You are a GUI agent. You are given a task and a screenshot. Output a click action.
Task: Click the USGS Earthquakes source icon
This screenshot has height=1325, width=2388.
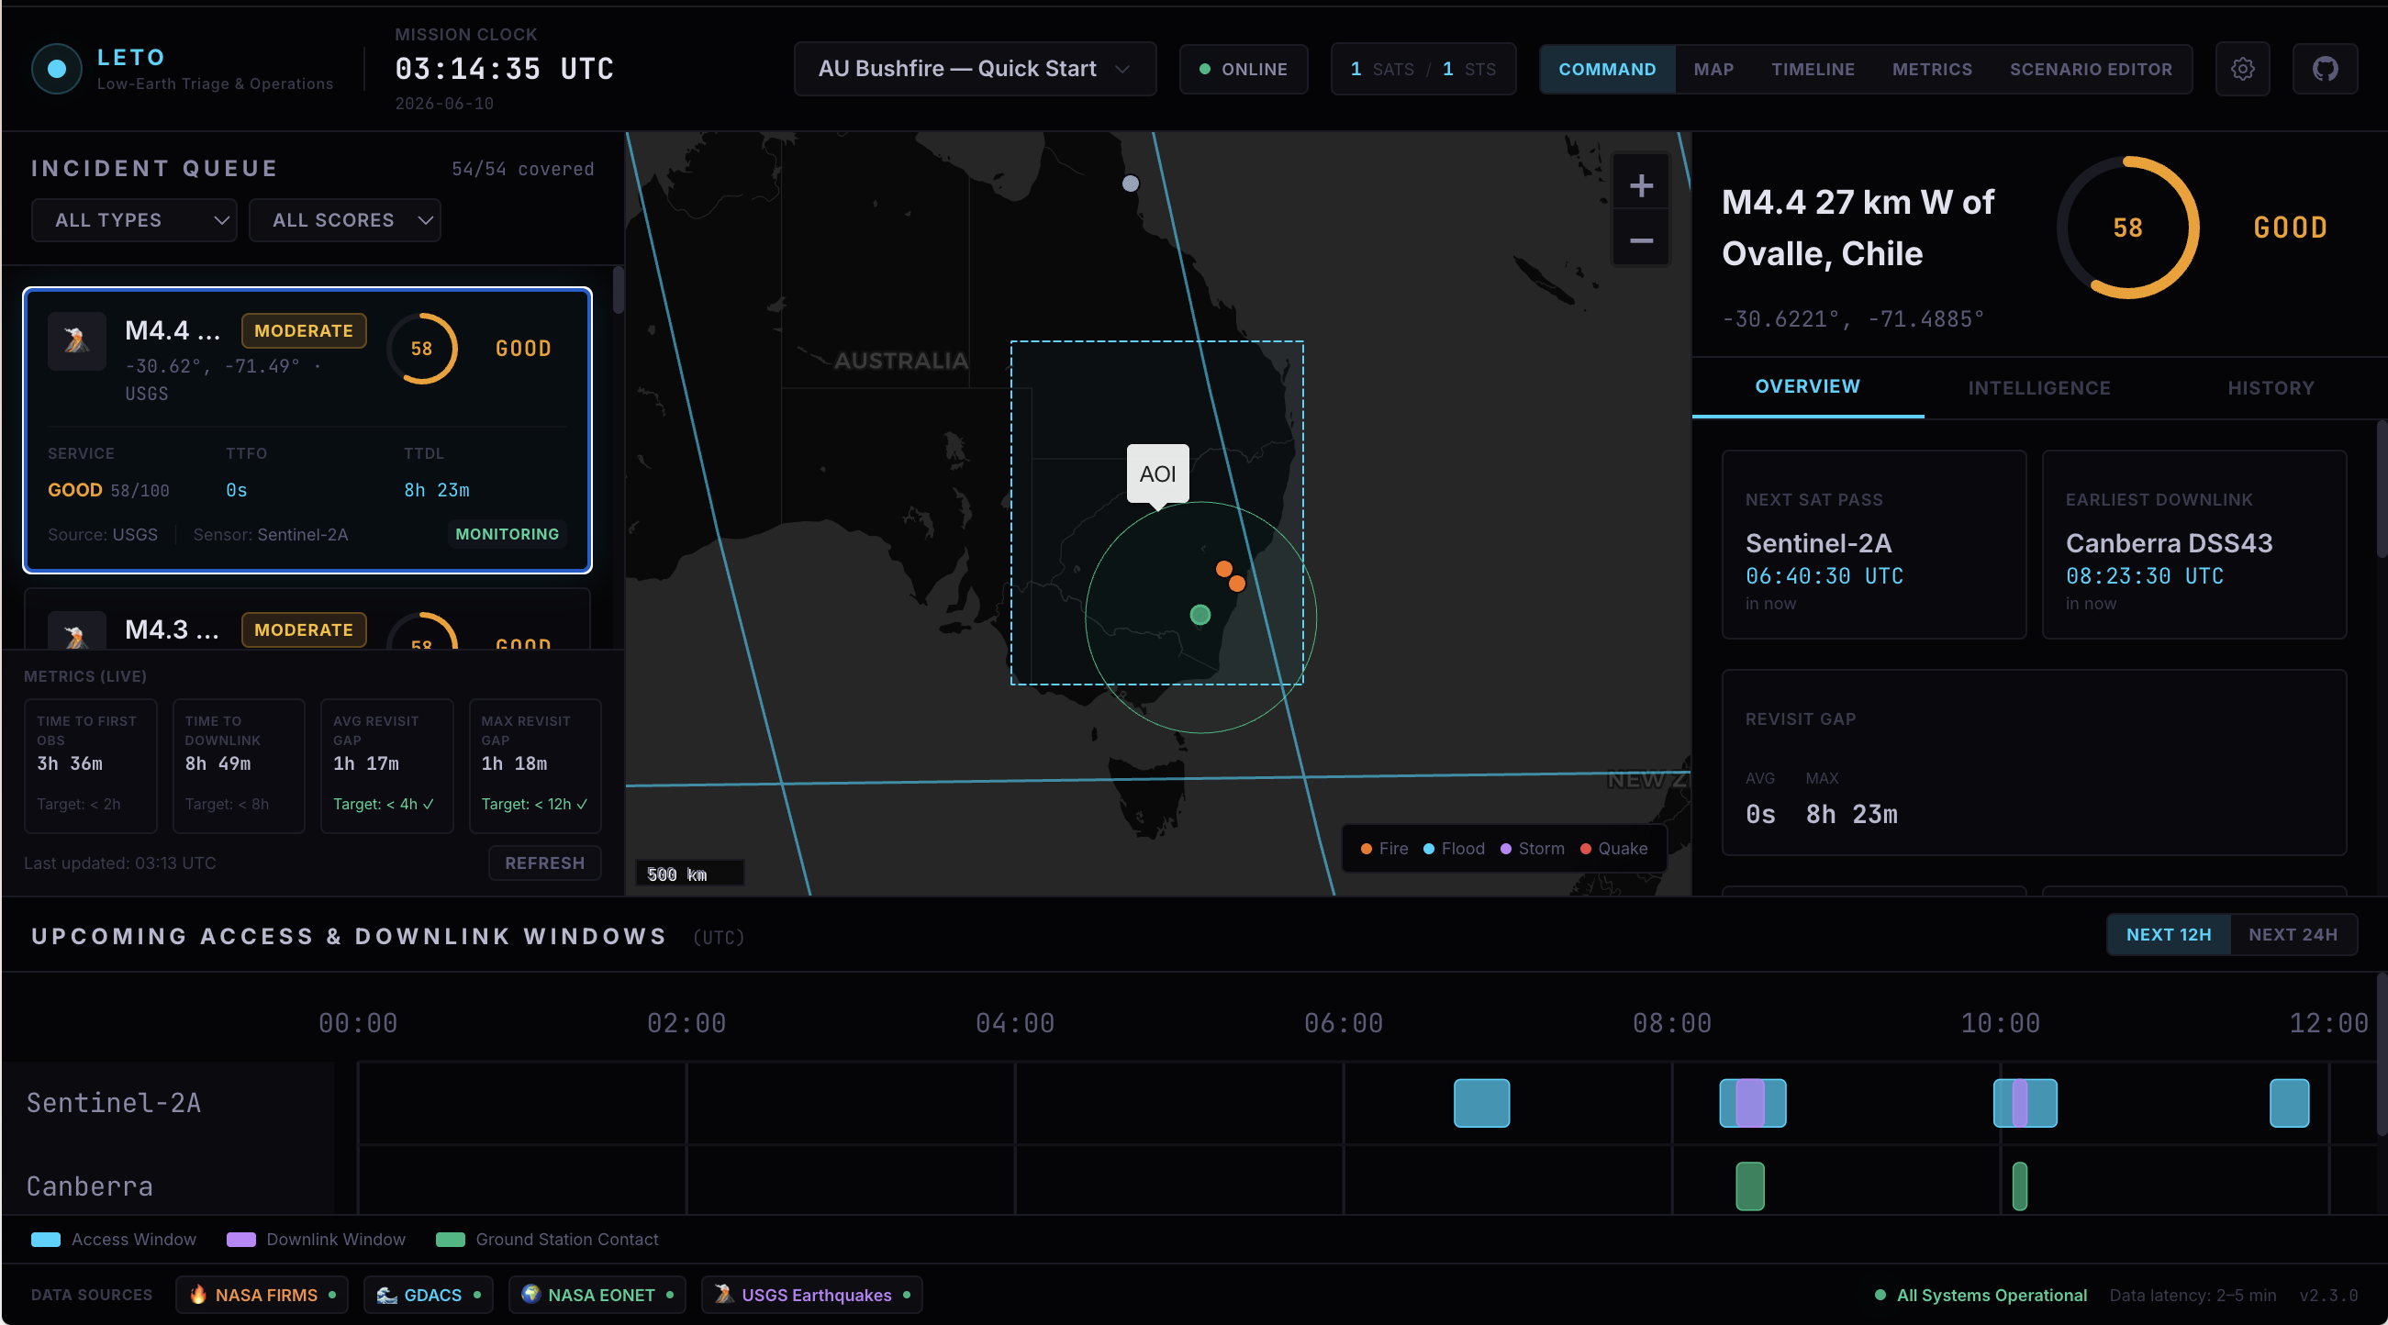(x=724, y=1294)
